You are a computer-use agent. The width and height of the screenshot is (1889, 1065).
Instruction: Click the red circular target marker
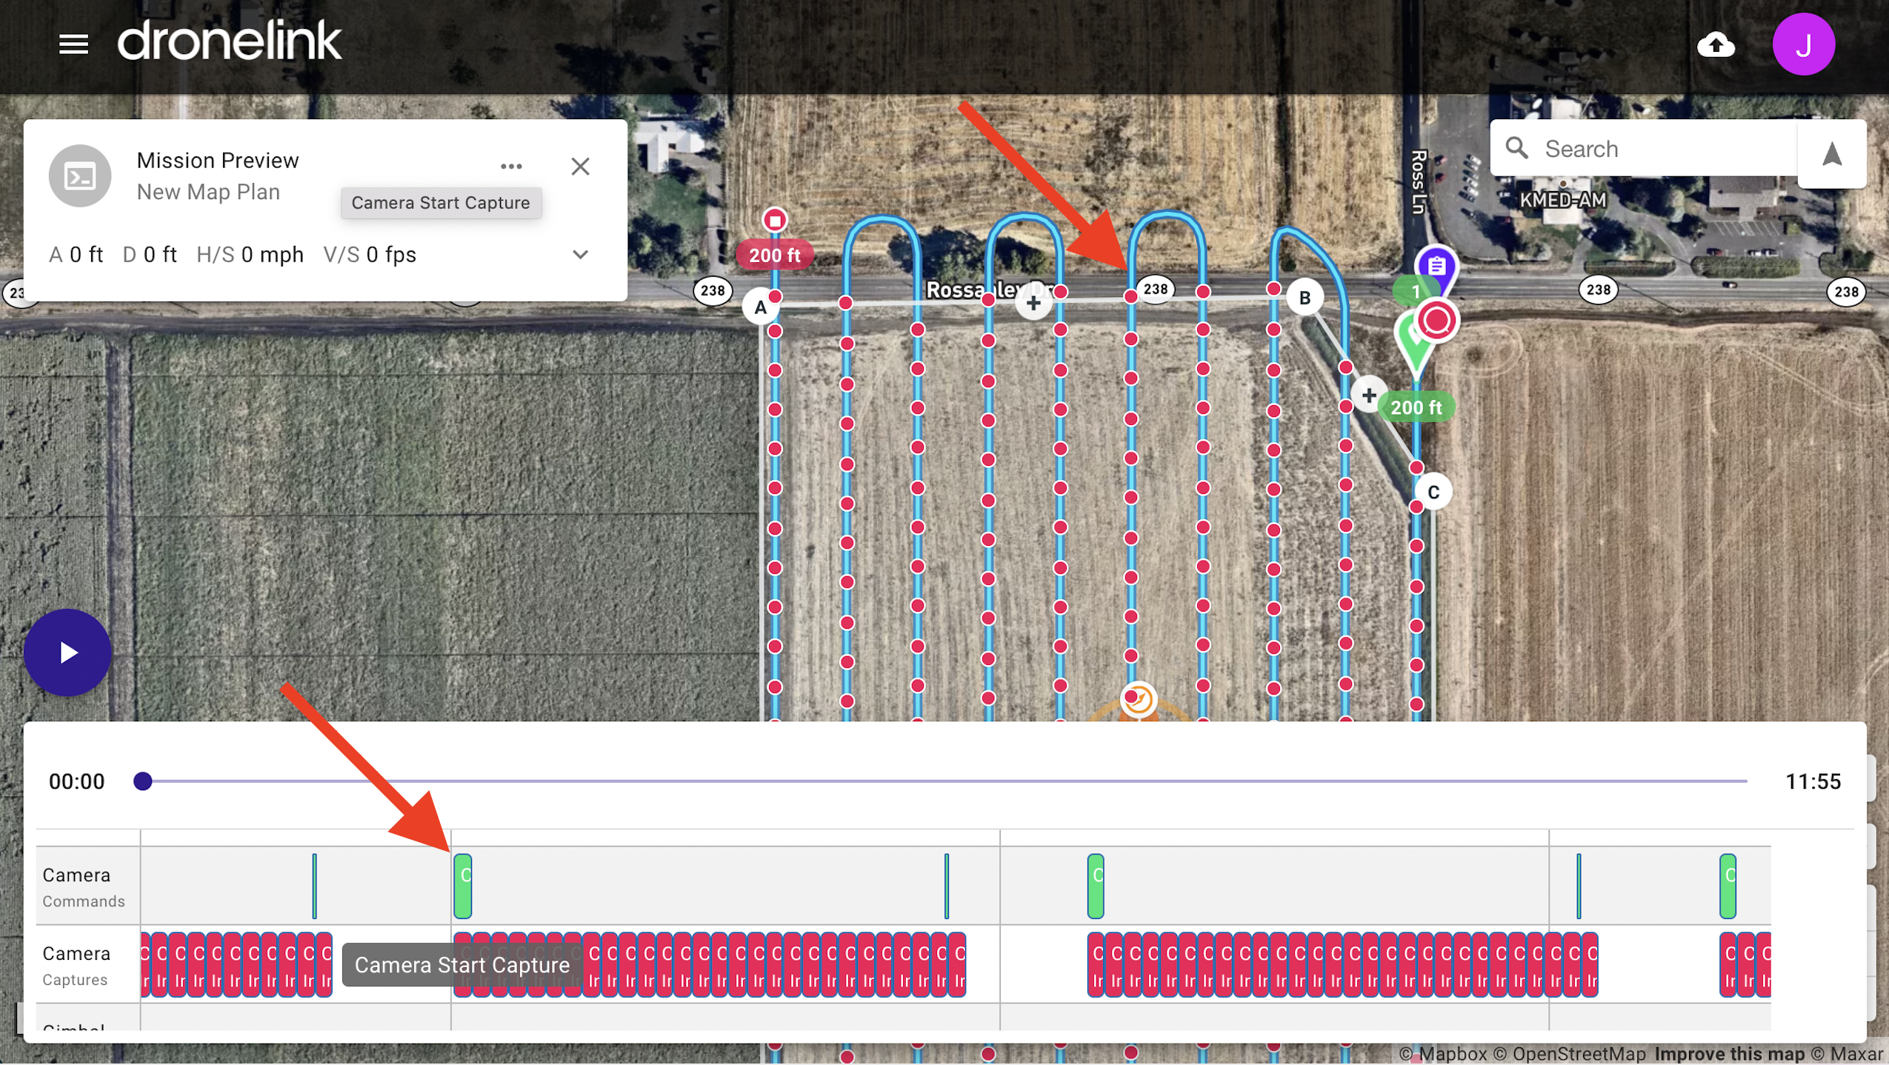tap(1437, 321)
